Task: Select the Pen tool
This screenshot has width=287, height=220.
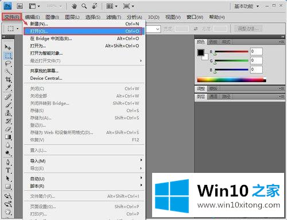Action: pos(8,162)
